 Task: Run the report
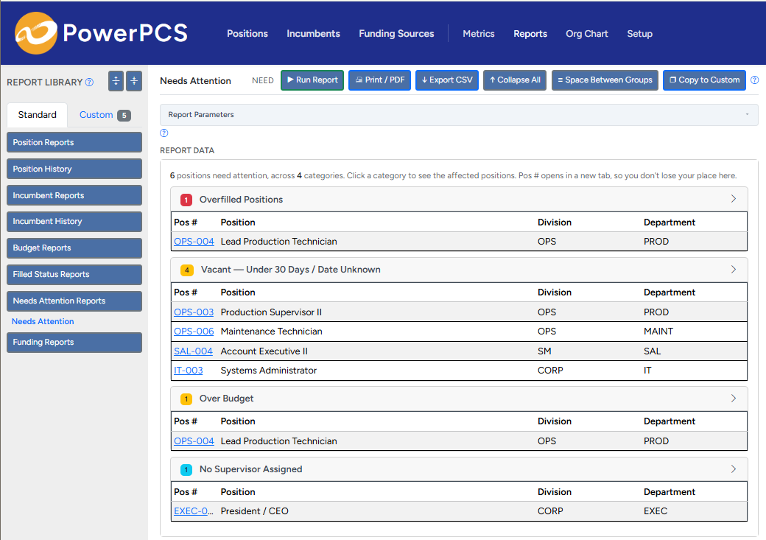click(312, 80)
